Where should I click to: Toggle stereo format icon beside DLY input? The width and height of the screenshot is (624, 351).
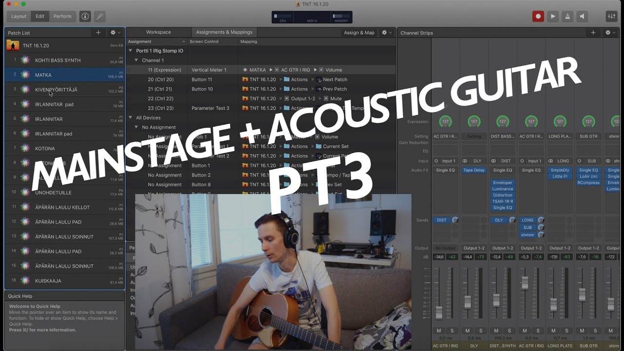(x=465, y=161)
